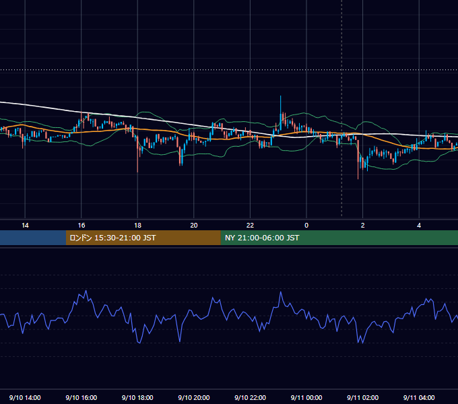Image resolution: width=458 pixels, height=404 pixels.
Task: Click the NY 21:00-06:00 JST session bar
Action: point(339,238)
